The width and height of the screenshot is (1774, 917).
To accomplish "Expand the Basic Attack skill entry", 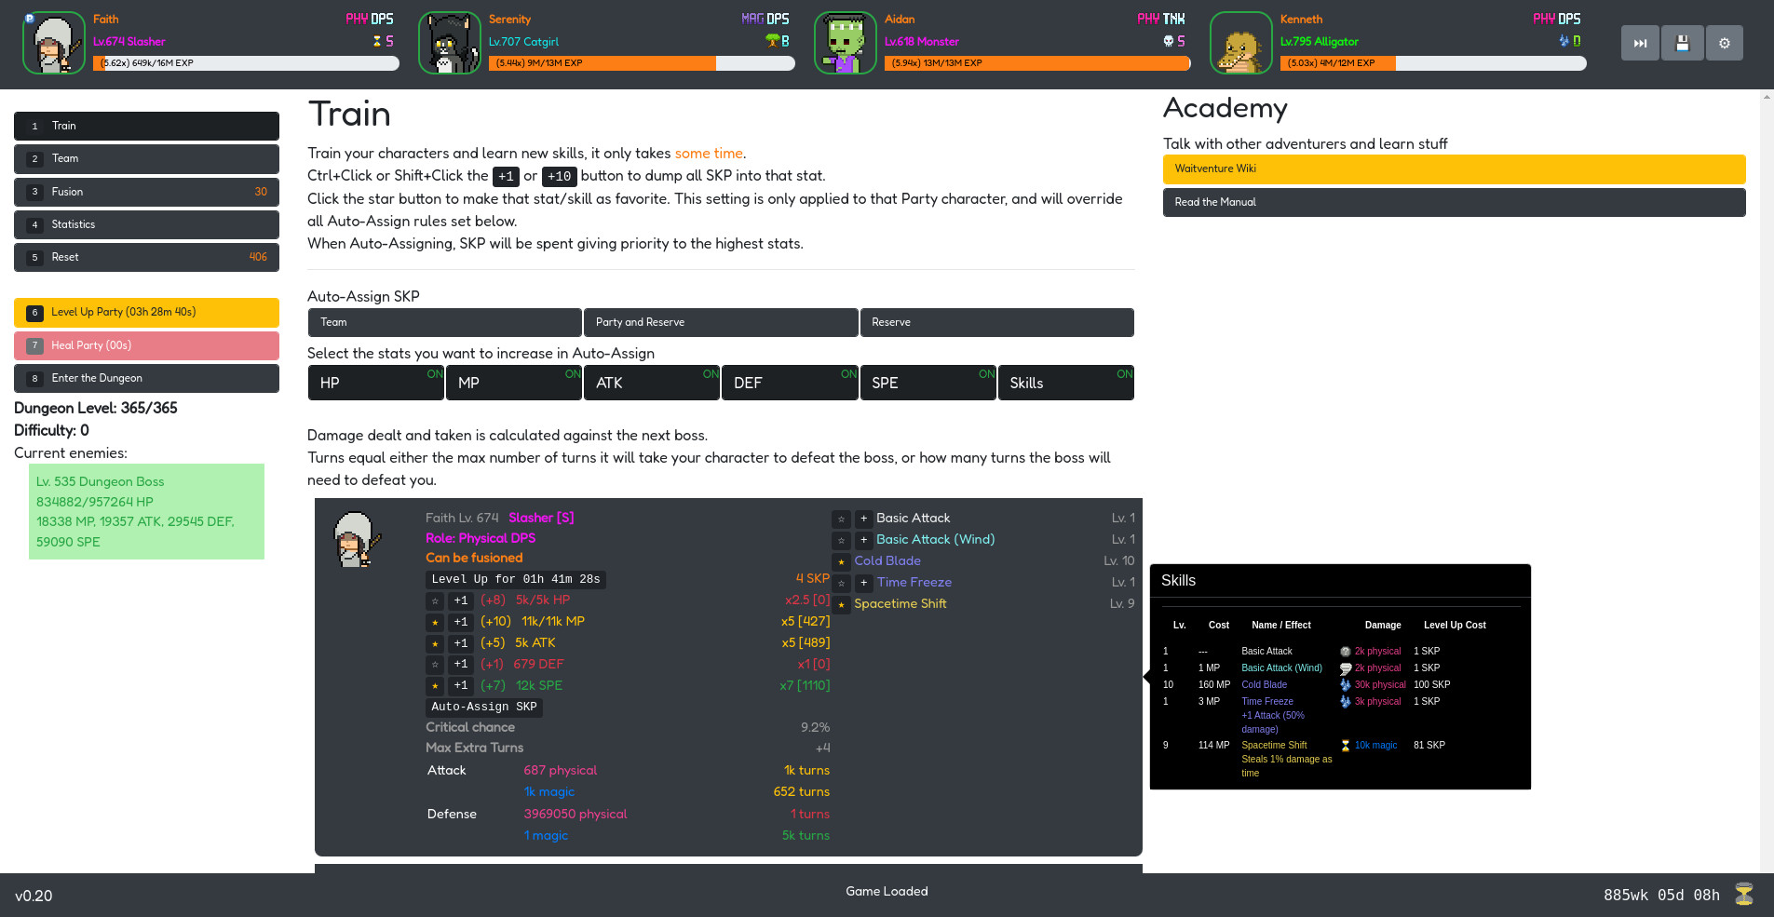I will (862, 518).
